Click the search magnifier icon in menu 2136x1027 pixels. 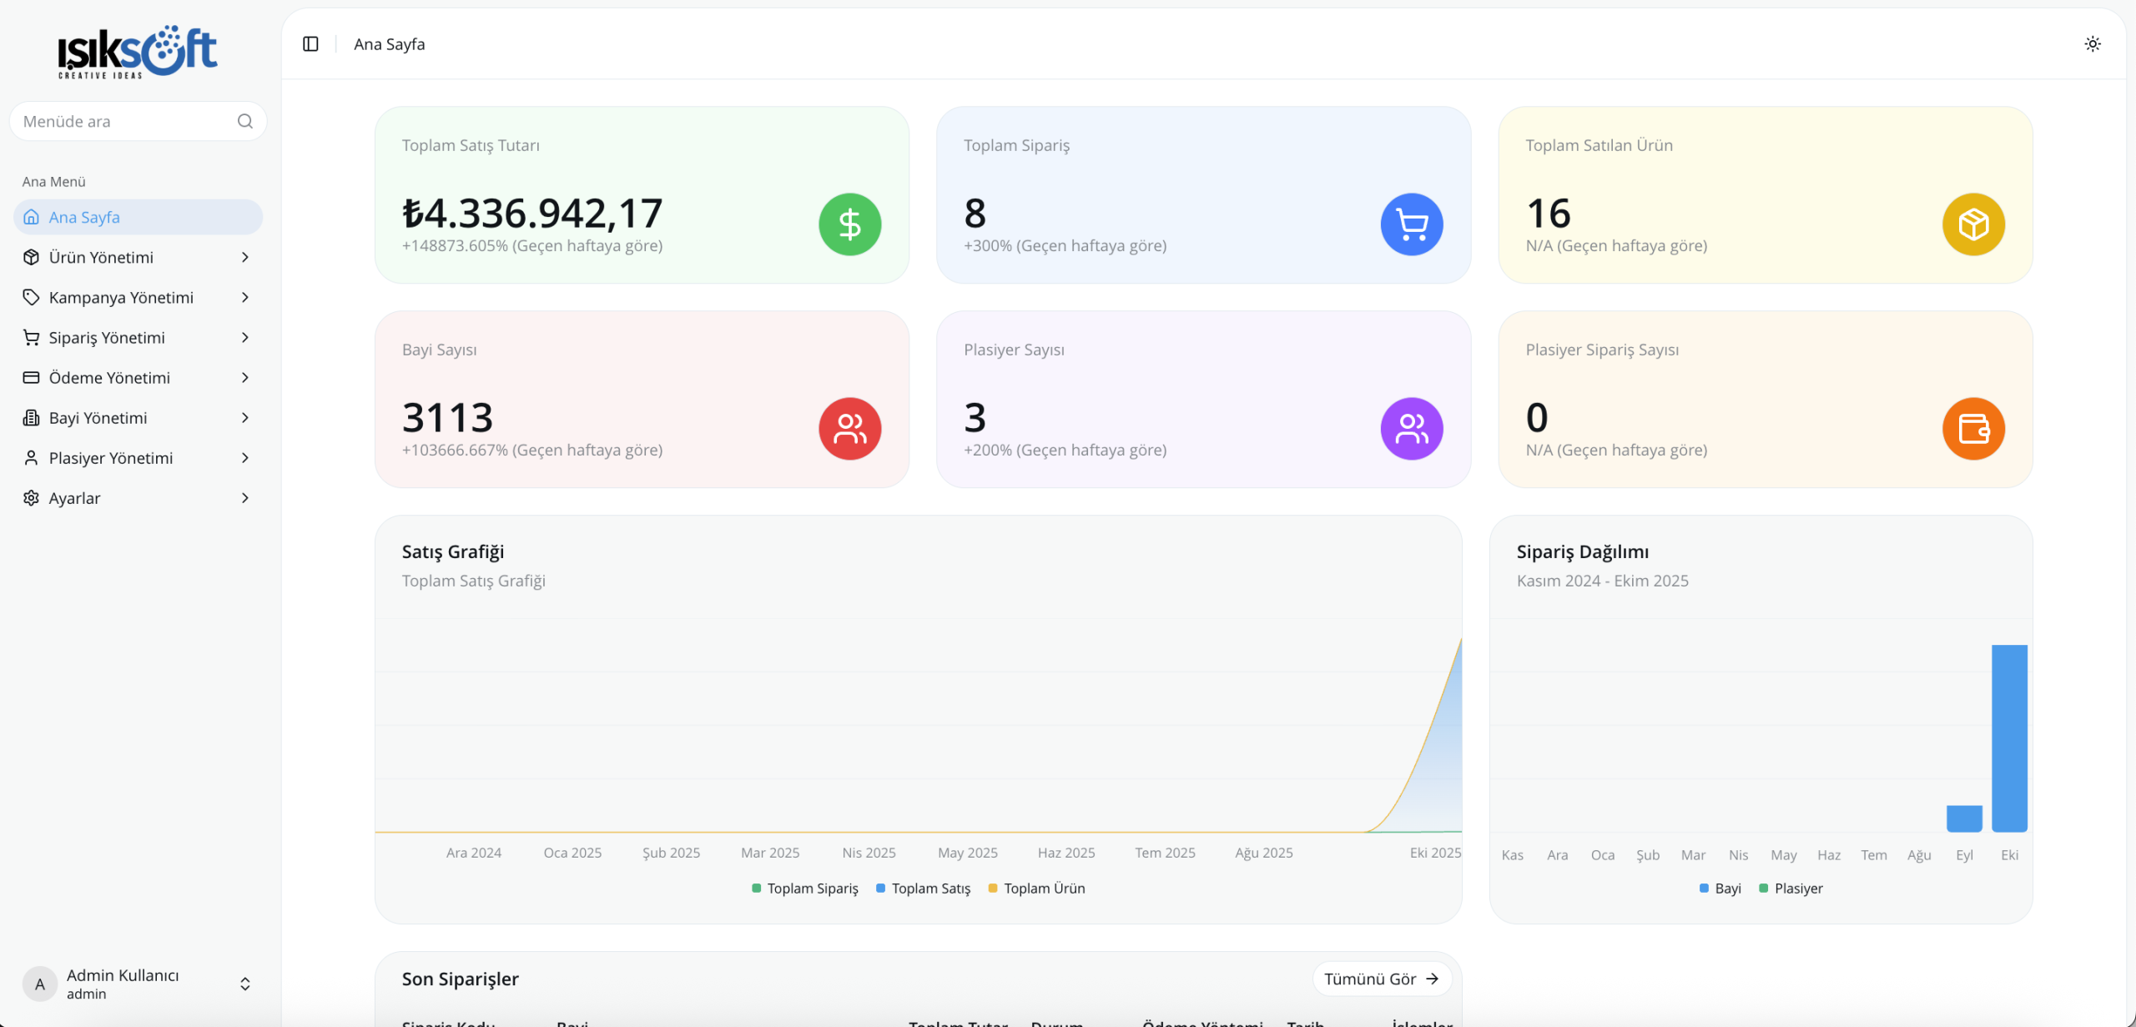point(244,122)
